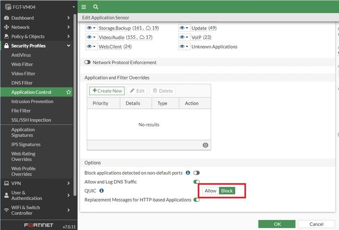
Task: Set QUIC option to Allow
Action: click(211, 191)
